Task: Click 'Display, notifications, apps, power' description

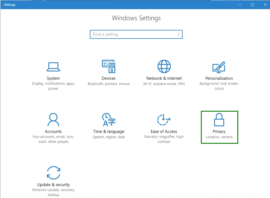Action: (x=53, y=86)
